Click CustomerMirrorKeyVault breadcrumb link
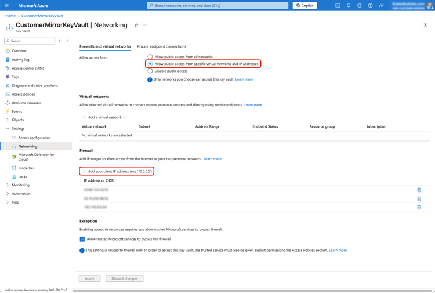Viewport: 435px width, 293px height. (42, 16)
